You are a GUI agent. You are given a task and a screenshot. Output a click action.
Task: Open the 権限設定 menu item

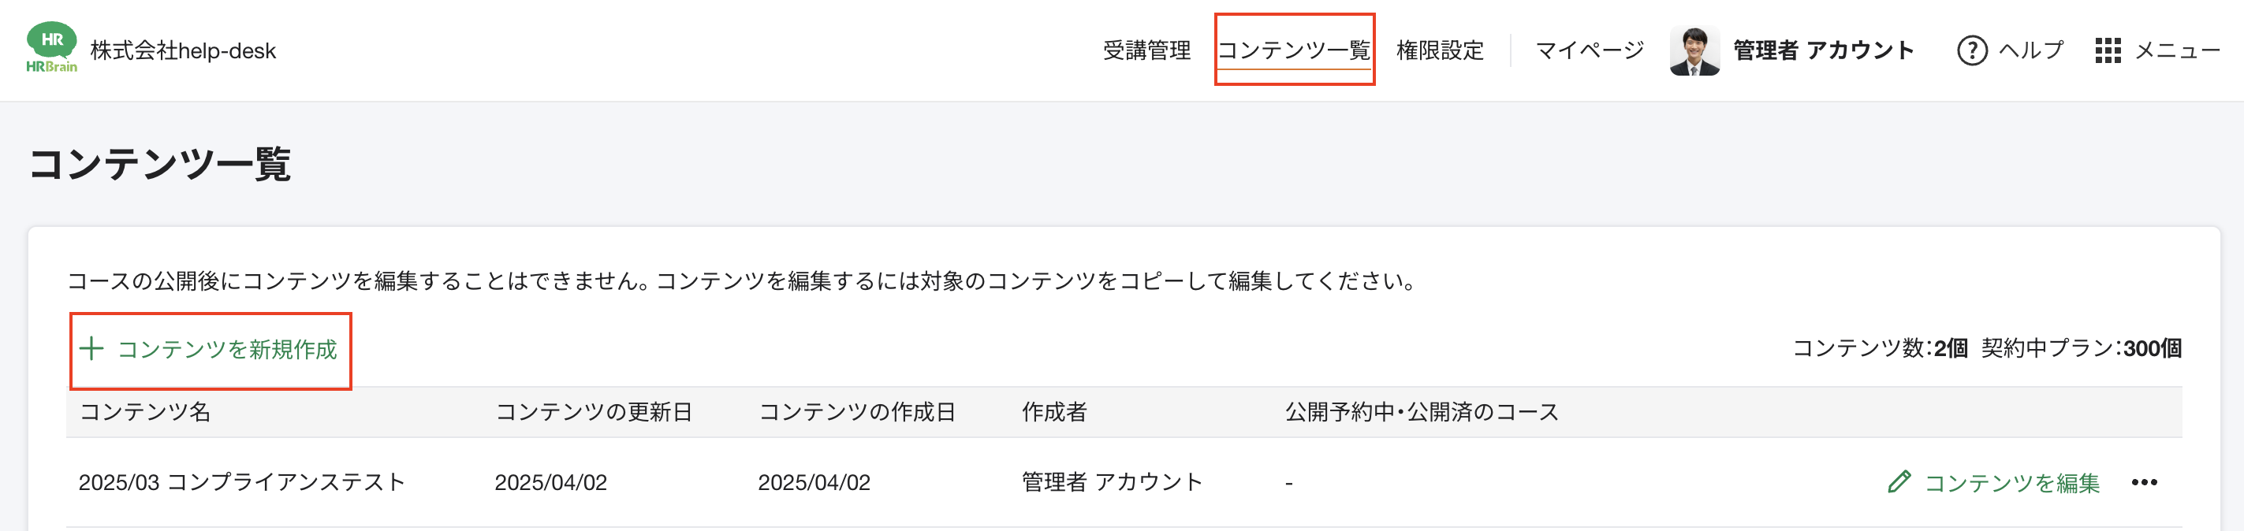click(1439, 50)
